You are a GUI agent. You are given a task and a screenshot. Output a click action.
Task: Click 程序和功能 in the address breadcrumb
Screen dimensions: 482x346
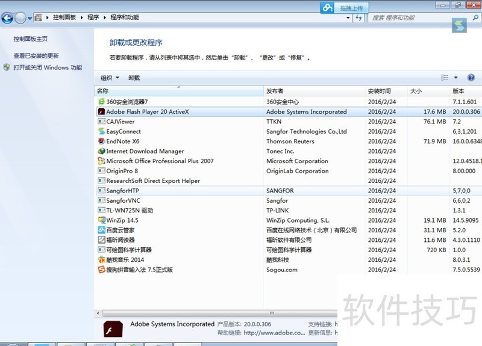[125, 17]
